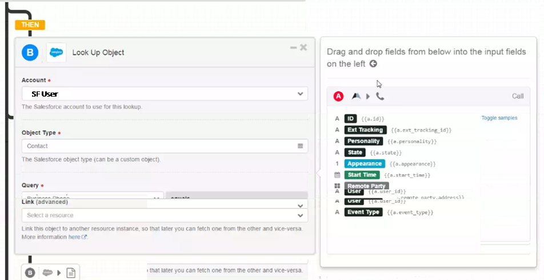Viewport: 544px width, 280px height.
Task: Click the trigger app logo next to A
Action: coord(356,96)
